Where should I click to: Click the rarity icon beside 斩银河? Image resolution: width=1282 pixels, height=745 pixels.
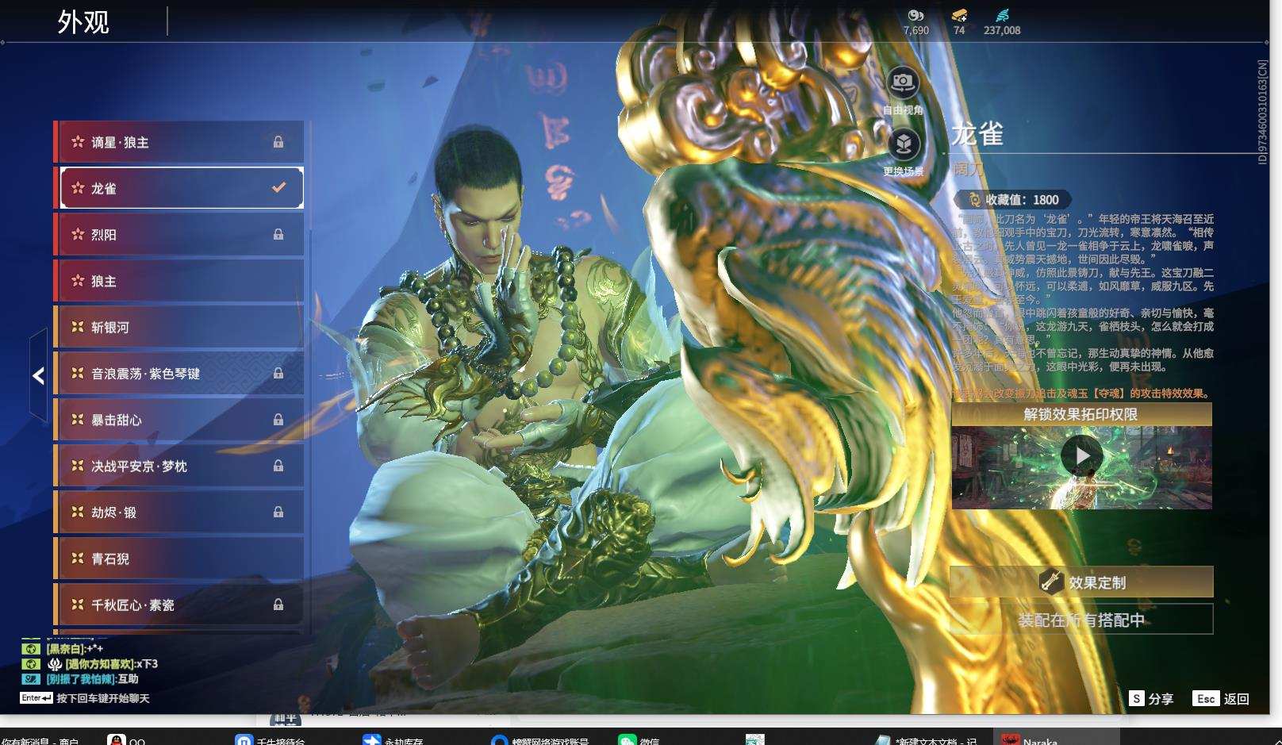[78, 327]
